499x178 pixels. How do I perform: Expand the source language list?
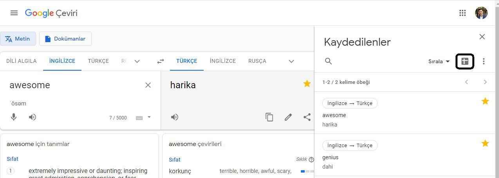[137, 61]
